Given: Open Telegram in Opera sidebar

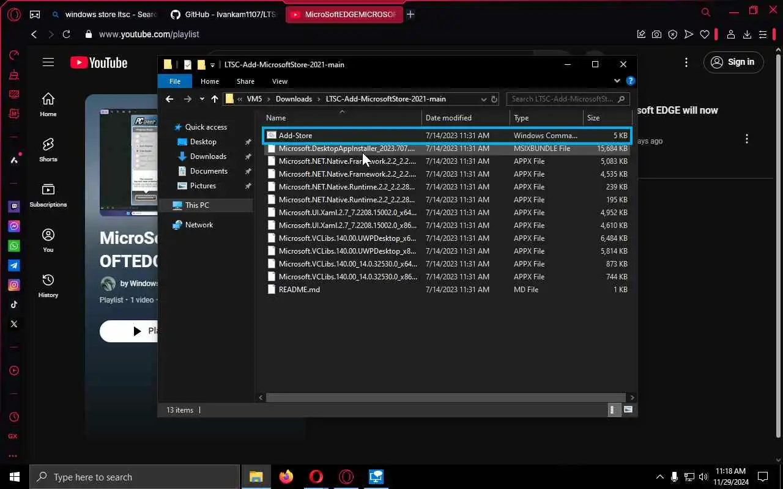Looking at the screenshot, I should click(x=13, y=265).
